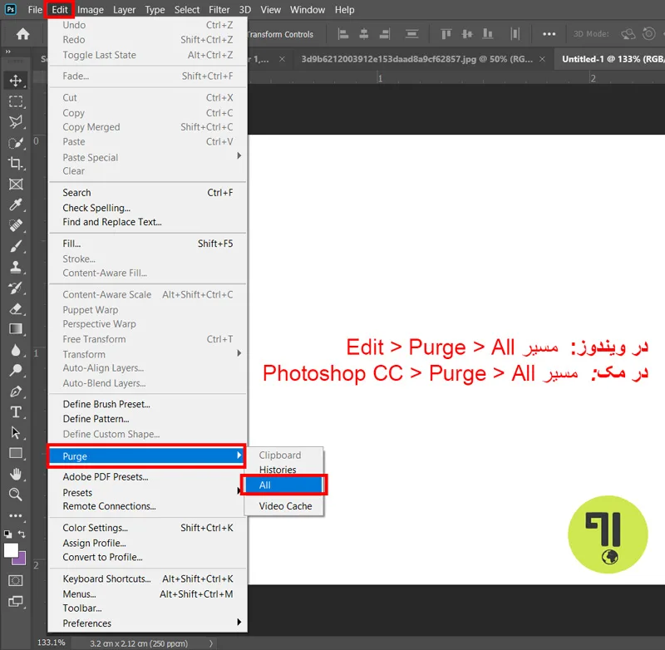The height and width of the screenshot is (650, 665).
Task: Select the Gradient tool
Action: pyautogui.click(x=16, y=329)
